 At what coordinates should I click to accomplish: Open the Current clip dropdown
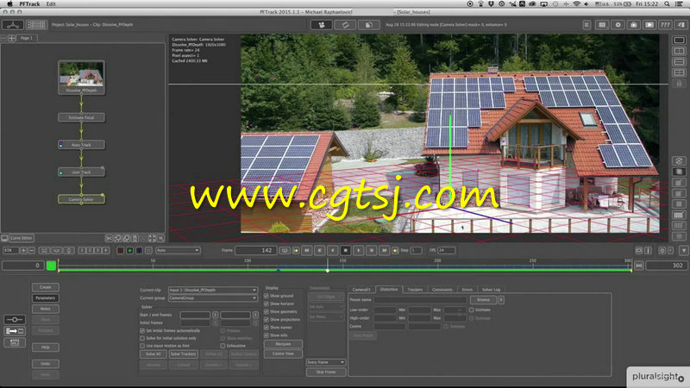pos(213,291)
